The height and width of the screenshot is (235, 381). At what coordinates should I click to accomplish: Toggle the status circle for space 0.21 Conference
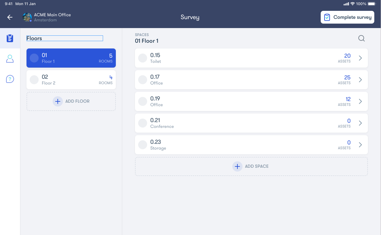(143, 123)
